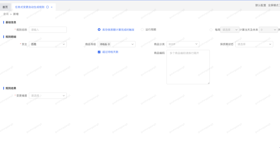Expand the 商品等级 dropdown
The image size is (280, 148).
(x=117, y=44)
